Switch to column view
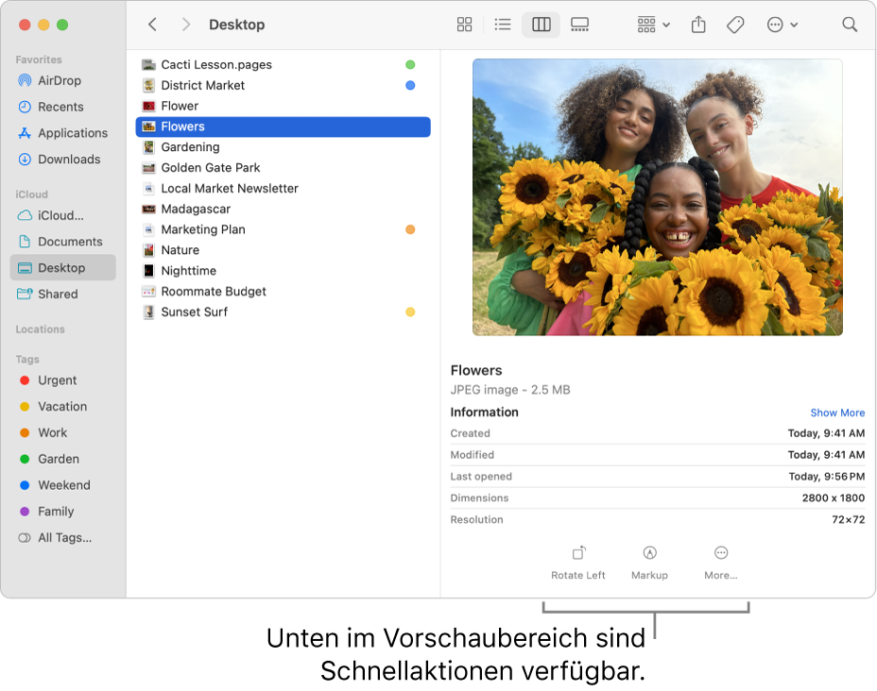The height and width of the screenshot is (691, 877). [541, 25]
